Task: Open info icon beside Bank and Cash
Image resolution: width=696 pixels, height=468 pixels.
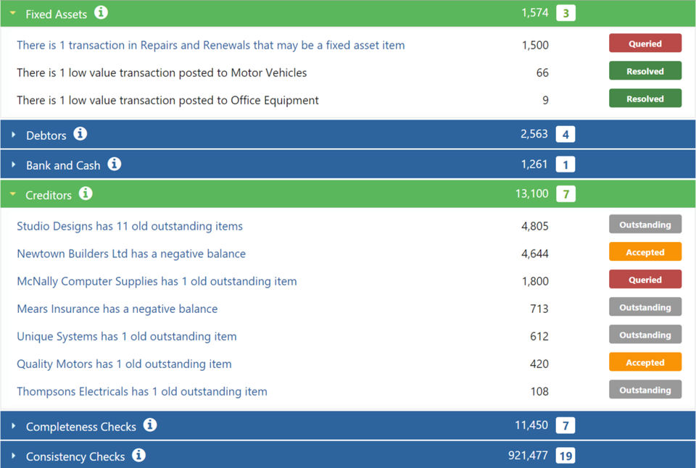Action: click(x=115, y=164)
